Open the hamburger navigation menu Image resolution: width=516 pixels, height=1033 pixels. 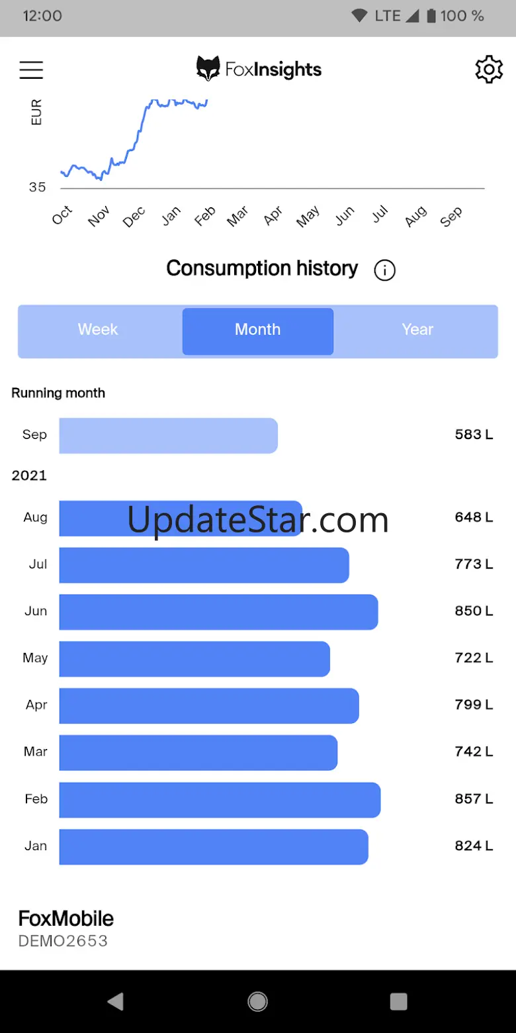[x=31, y=70]
